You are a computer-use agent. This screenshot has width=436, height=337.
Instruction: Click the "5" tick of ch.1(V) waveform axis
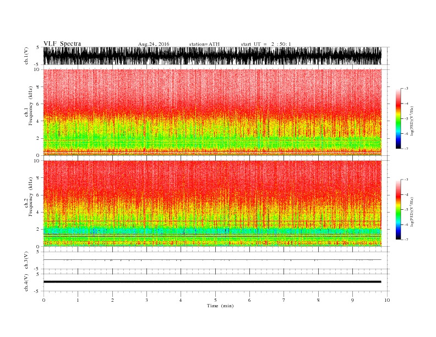[x=37, y=47]
